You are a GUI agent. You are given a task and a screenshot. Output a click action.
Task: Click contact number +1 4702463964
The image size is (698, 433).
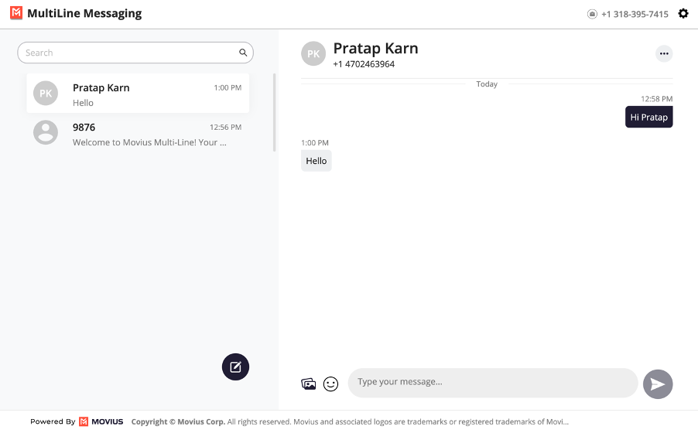pyautogui.click(x=364, y=64)
